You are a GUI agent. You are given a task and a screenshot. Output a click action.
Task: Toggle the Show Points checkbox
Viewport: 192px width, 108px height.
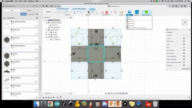tap(184, 53)
